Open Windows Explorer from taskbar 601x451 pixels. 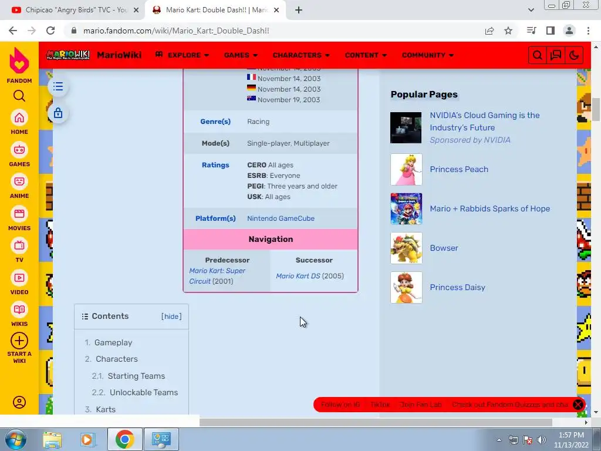pos(52,440)
